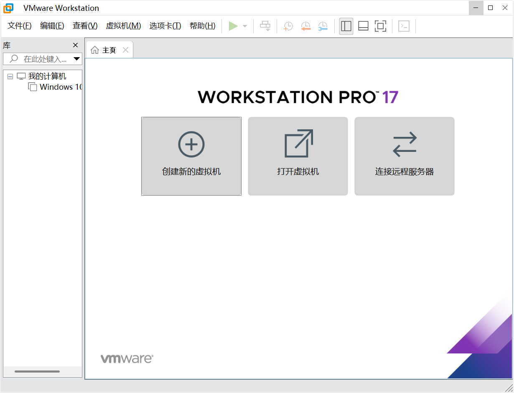Click the 连接远程服务器 button
The image size is (514, 393).
[x=405, y=156]
